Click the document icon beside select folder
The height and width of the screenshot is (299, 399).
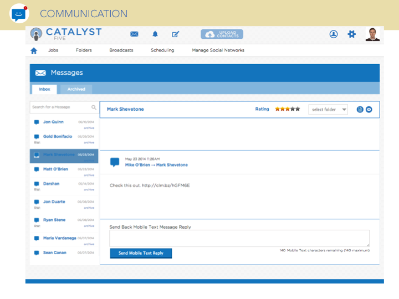[x=360, y=110]
